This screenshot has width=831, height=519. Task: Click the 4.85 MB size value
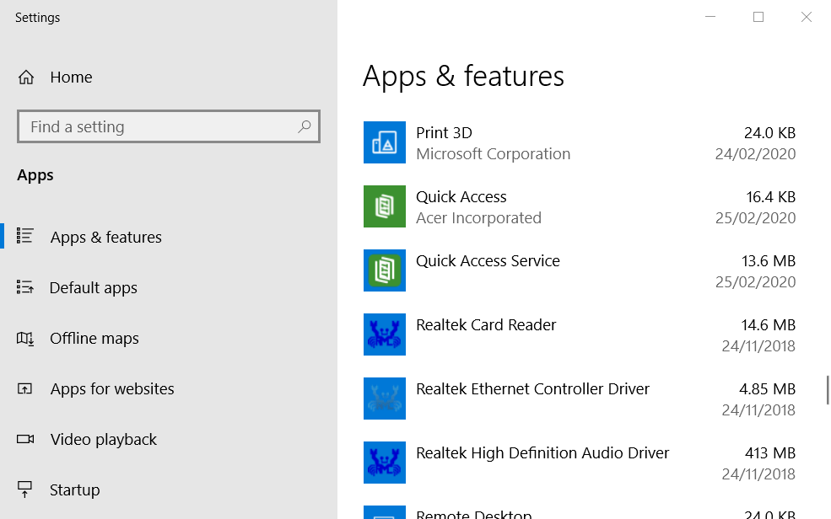point(768,389)
